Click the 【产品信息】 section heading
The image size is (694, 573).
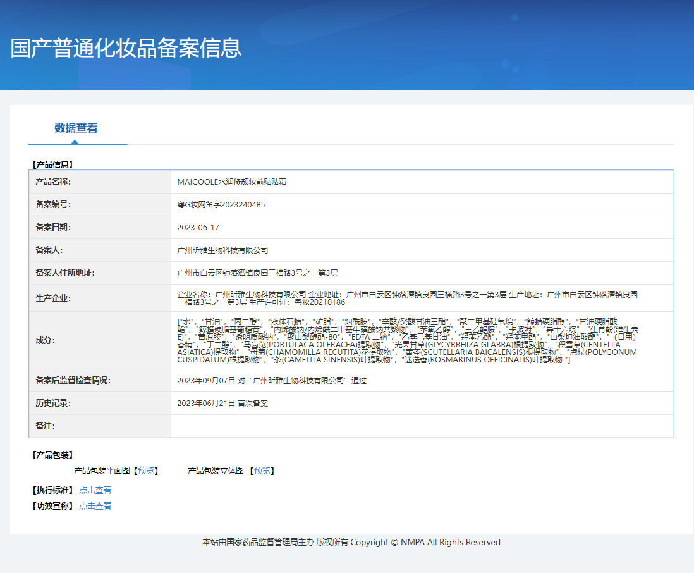(x=52, y=164)
